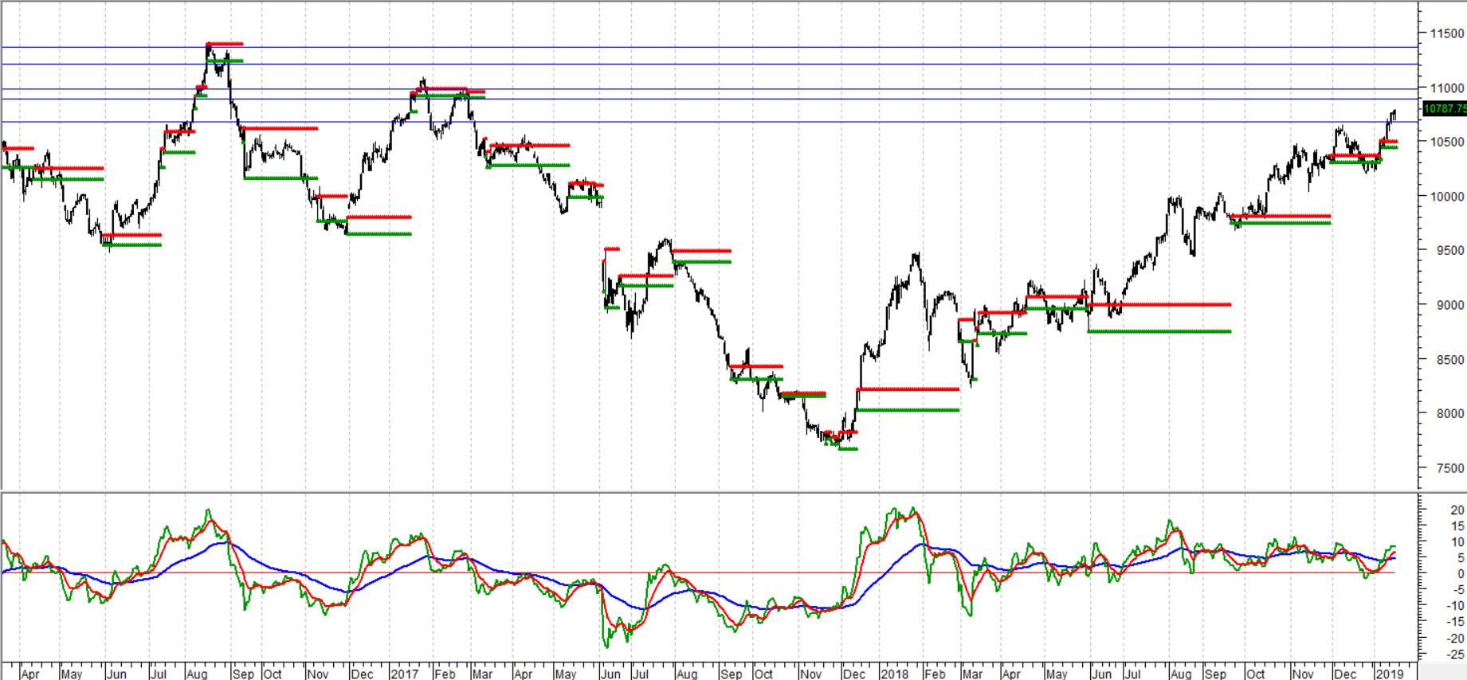Select the oscillator scale value 15
Screen dimensions: 1467x680
[1457, 526]
